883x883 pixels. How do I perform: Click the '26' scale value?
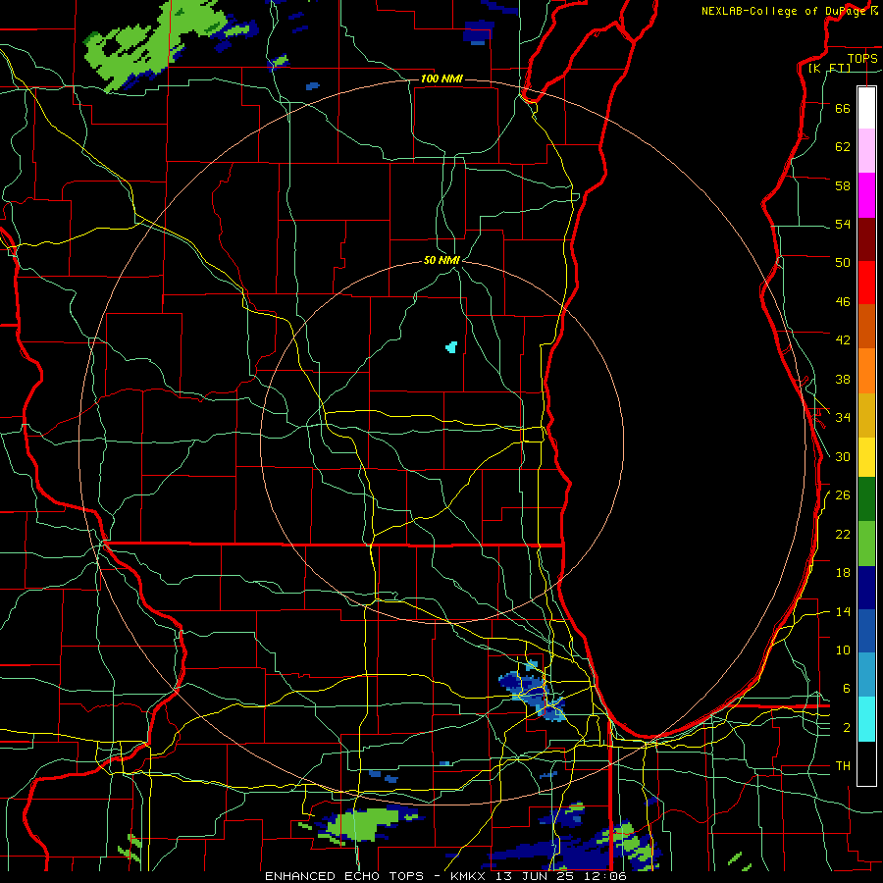[x=843, y=495]
